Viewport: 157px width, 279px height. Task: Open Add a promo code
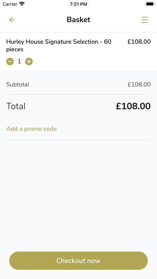pos(32,129)
